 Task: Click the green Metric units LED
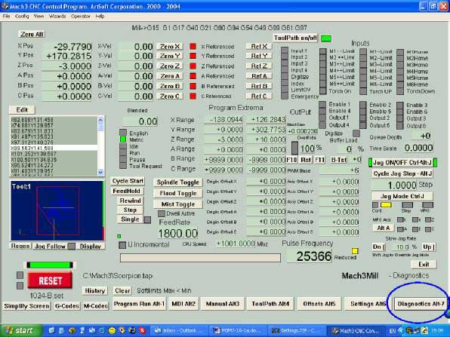tap(123, 139)
